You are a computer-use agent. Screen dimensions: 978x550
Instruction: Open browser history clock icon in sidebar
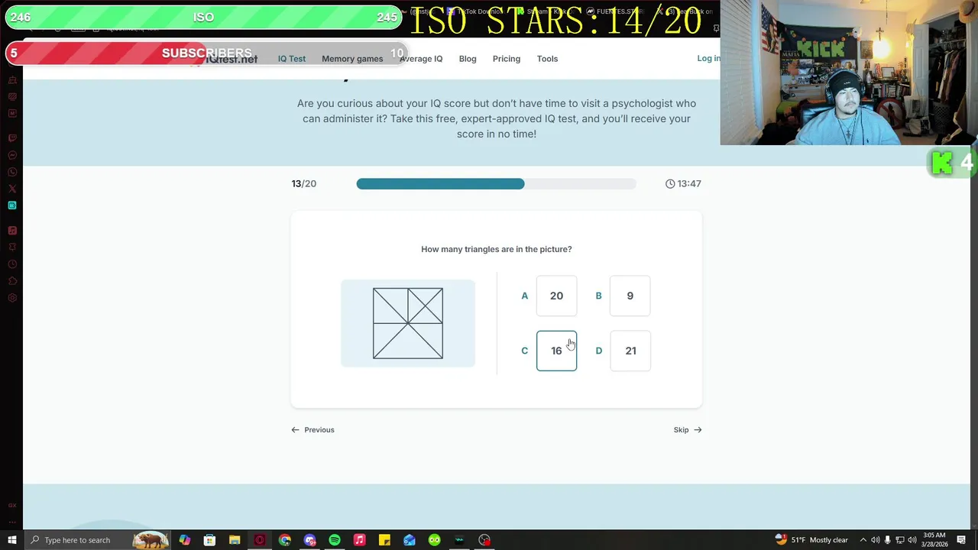12,264
